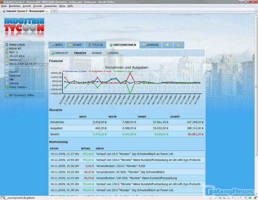Click the Firefox icon in title bar
Image resolution: width=258 pixels, height=200 pixels.
point(2,2)
